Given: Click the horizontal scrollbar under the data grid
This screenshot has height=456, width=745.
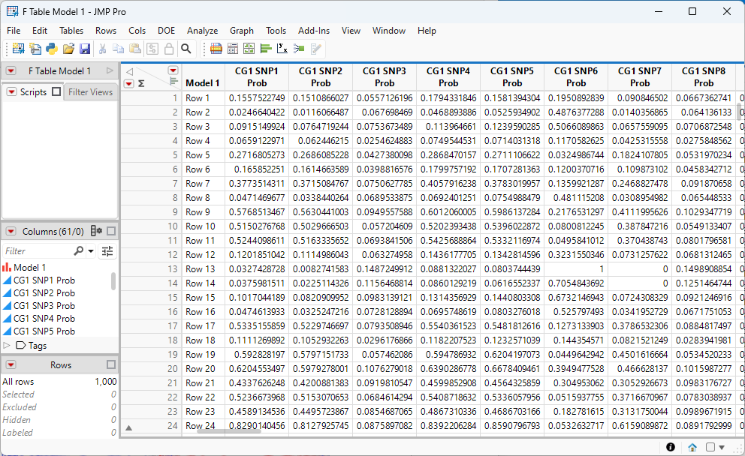Looking at the screenshot, I should [228, 430].
